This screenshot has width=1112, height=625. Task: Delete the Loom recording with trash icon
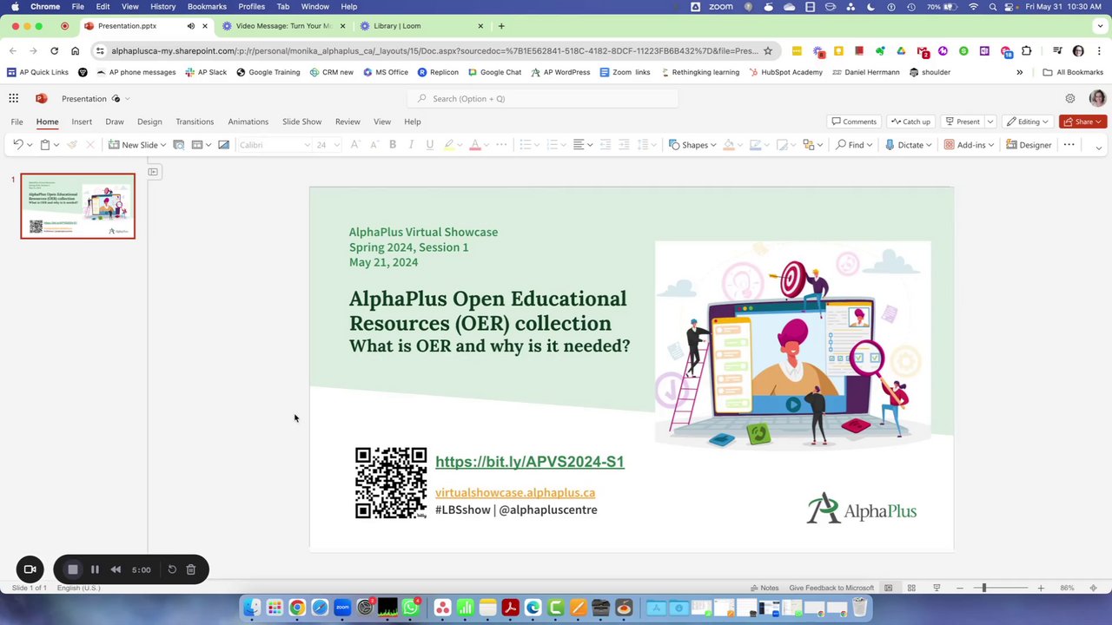point(191,569)
